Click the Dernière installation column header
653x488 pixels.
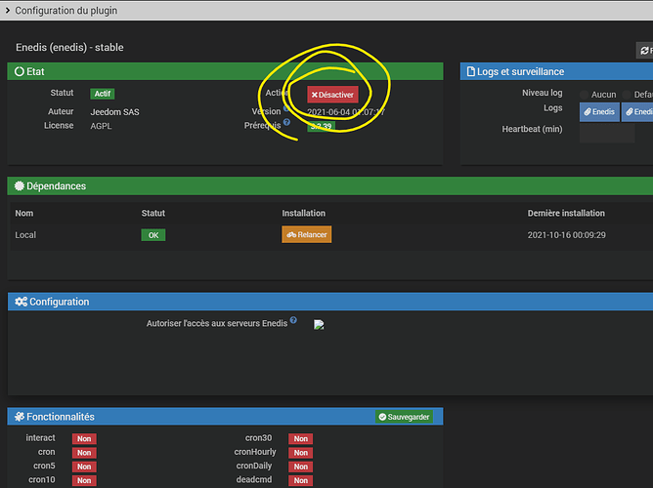tap(566, 213)
